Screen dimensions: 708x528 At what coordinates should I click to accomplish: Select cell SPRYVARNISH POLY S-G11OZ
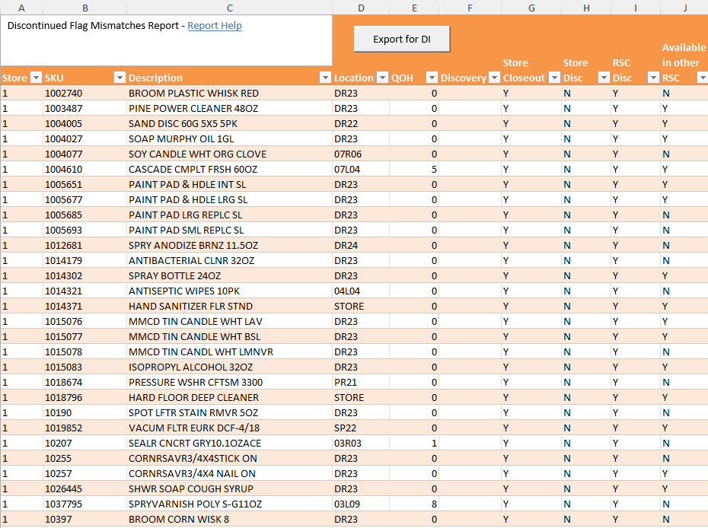pos(229,504)
